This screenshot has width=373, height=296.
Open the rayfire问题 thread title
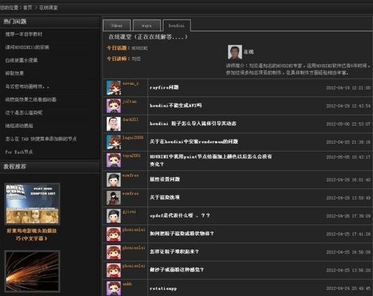(x=164, y=87)
